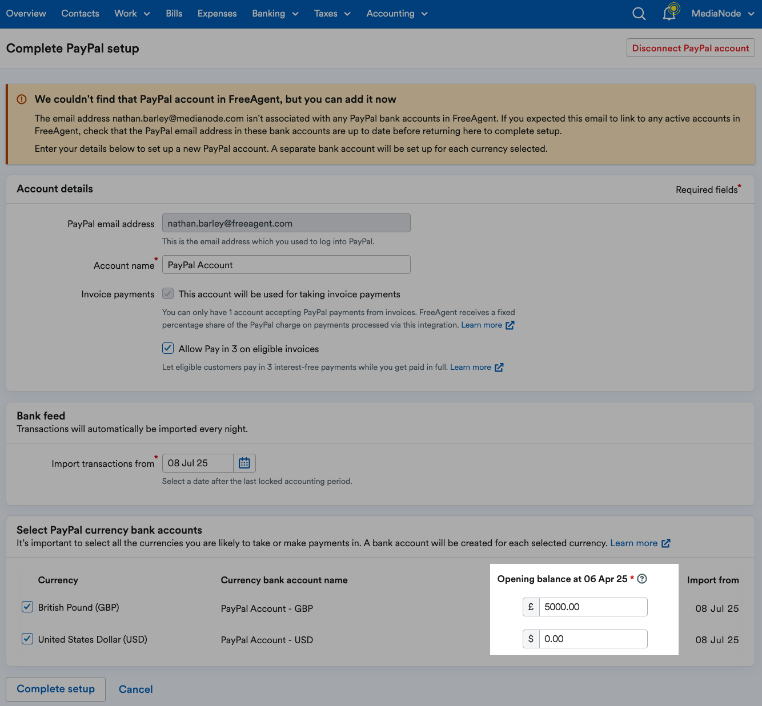Click Disconnect PayPal account button
The width and height of the screenshot is (762, 706).
click(691, 48)
